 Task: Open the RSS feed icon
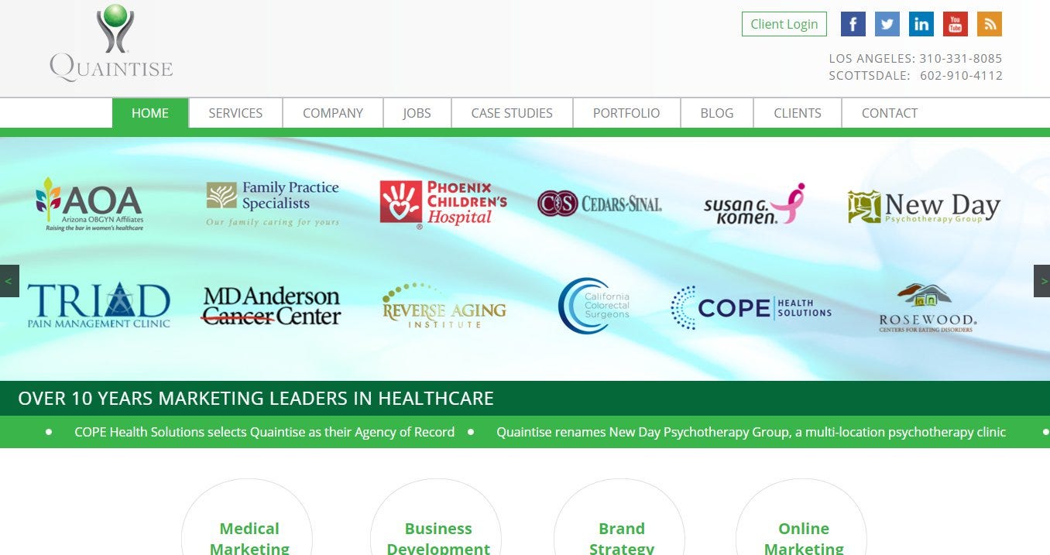(x=990, y=24)
